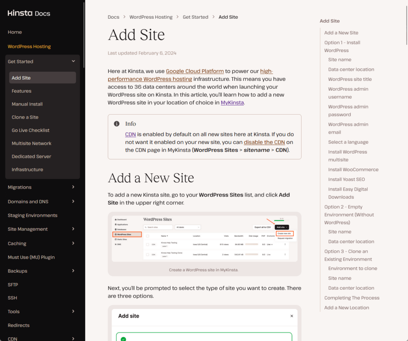Screen dimensions: 408x341
Task: Open the Multisite Network page
Action: tap(31, 143)
